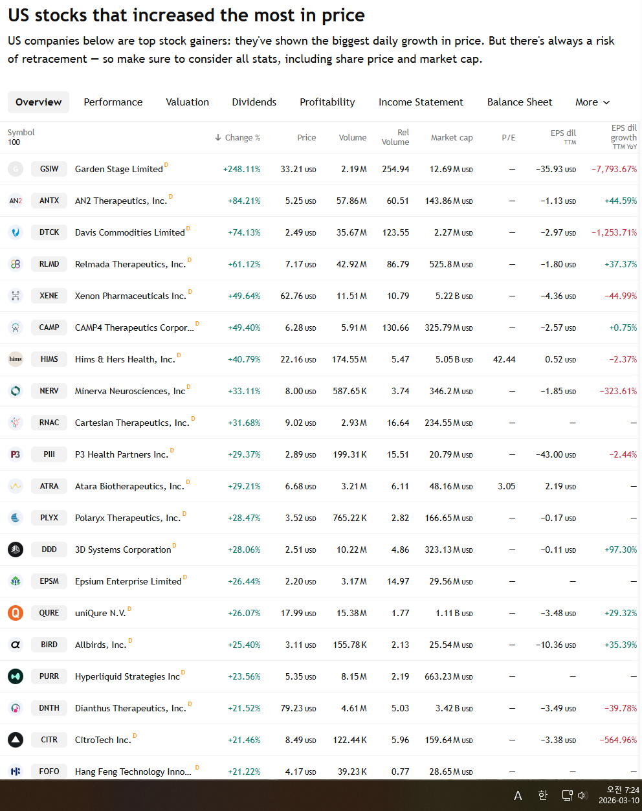Click the CAMP4 Therapeutics logo icon
This screenshot has height=811, width=642.
[x=16, y=328]
